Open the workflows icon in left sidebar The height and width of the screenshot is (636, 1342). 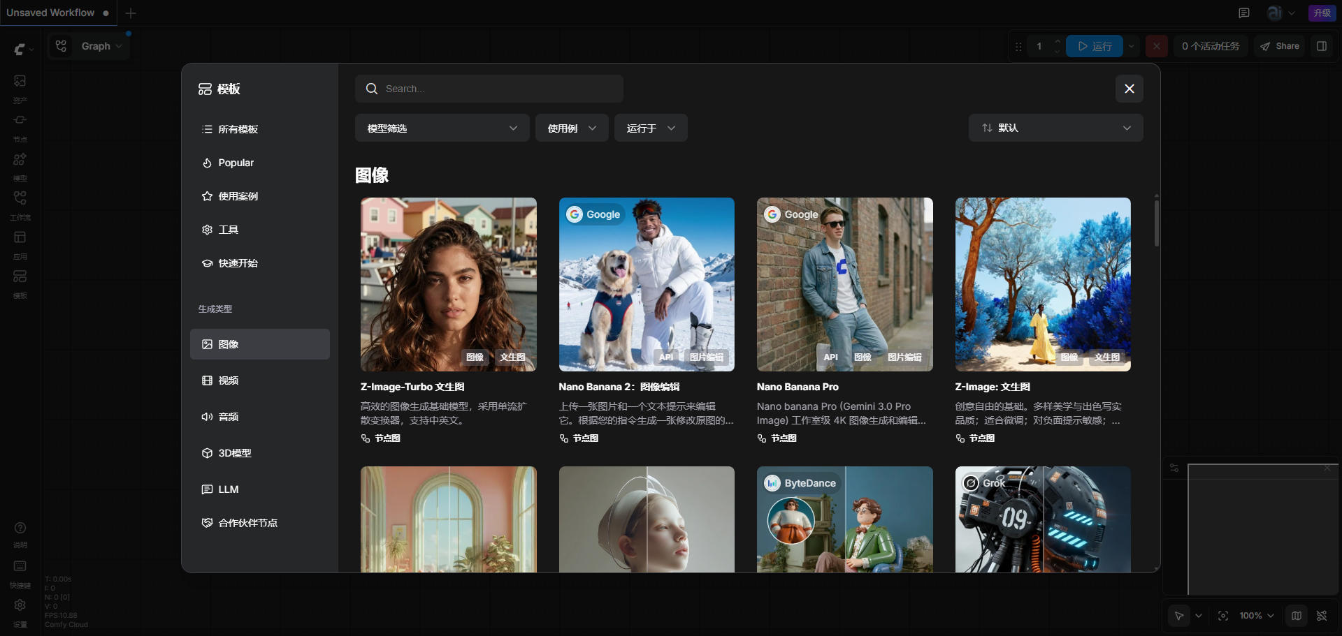(20, 199)
